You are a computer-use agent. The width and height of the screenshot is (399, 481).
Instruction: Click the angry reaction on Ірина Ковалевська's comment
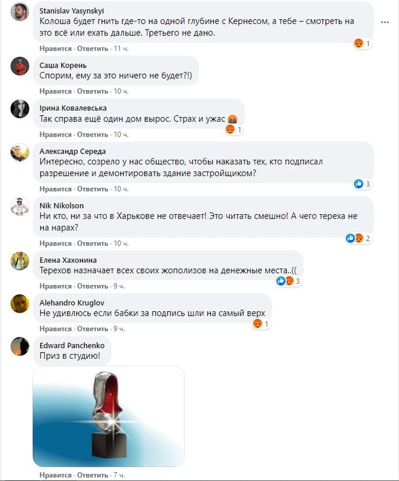click(x=234, y=130)
